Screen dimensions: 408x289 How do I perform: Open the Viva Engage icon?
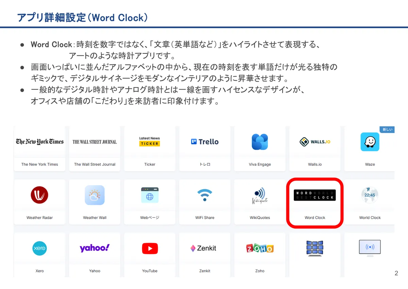[260, 142]
